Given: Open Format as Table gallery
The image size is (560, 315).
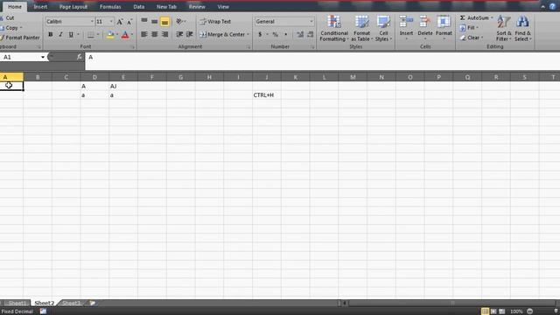Looking at the screenshot, I should point(361,29).
